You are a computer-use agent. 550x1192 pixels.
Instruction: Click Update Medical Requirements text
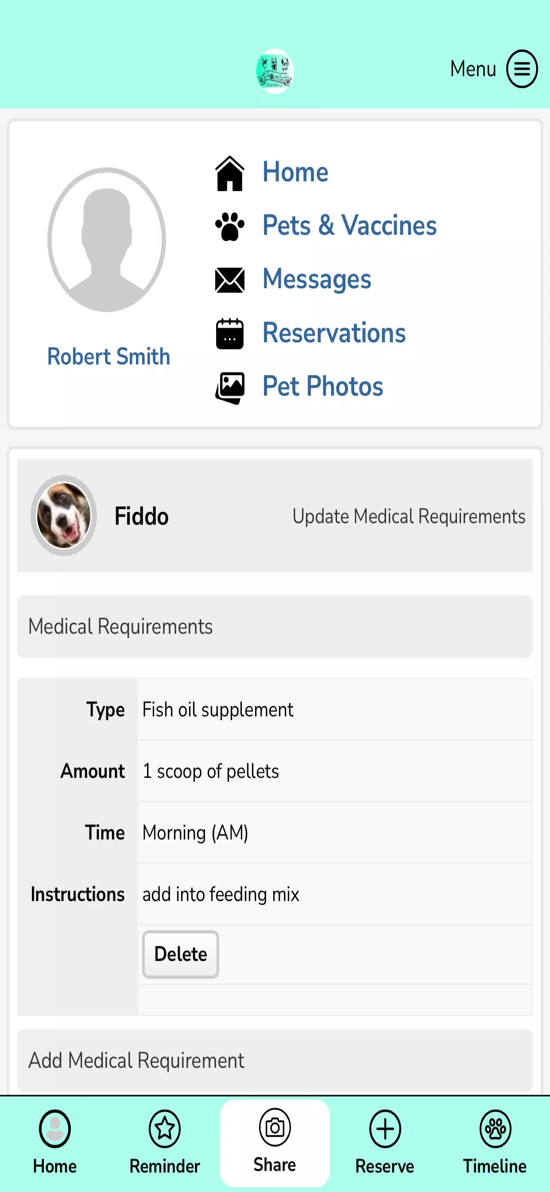coord(409,516)
